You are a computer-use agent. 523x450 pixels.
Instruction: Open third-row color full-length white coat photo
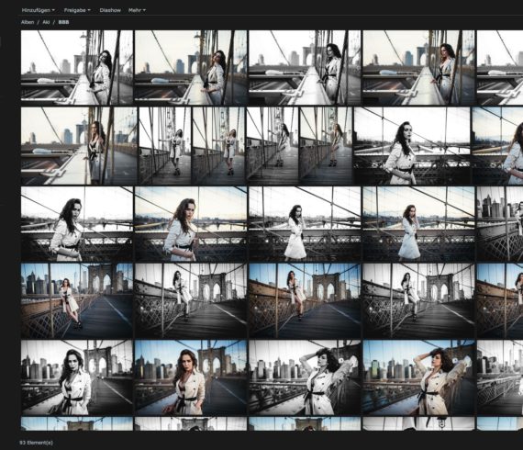click(x=418, y=224)
